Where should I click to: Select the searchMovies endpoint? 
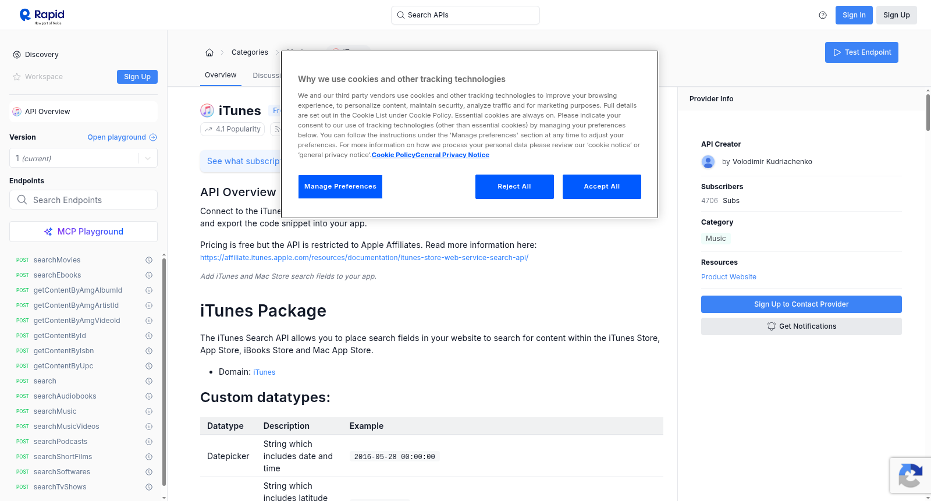pos(57,260)
